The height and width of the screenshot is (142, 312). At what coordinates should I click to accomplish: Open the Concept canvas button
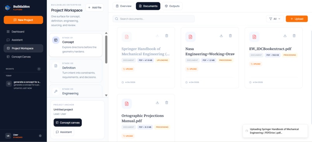pyautogui.click(x=68, y=123)
